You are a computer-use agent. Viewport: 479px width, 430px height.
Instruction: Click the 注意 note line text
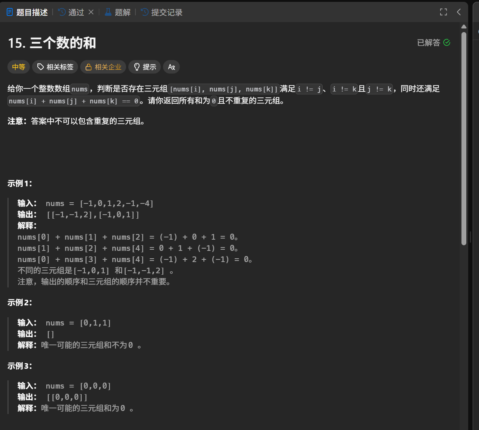pyautogui.click(x=76, y=121)
